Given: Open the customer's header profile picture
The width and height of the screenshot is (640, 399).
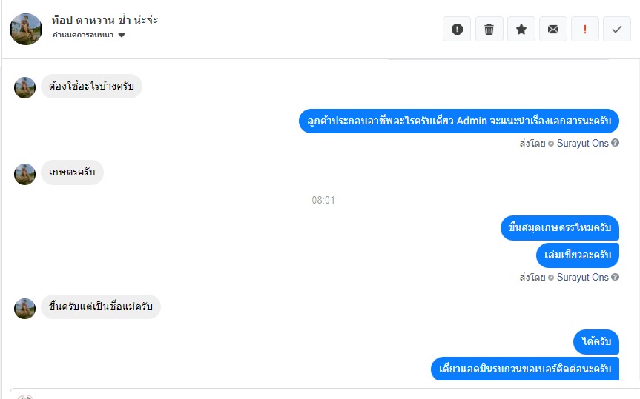Looking at the screenshot, I should (x=26, y=29).
